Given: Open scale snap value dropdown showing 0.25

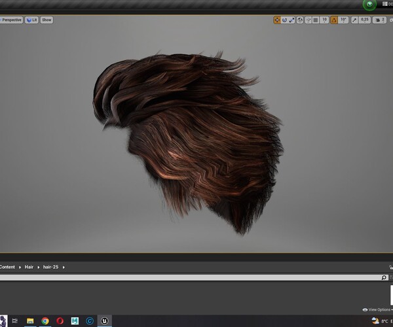Looking at the screenshot, I should [365, 20].
